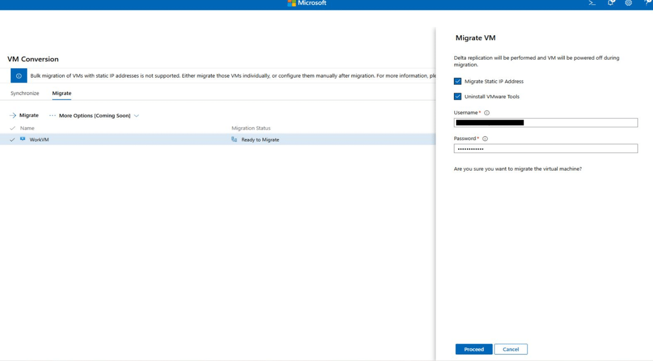Cancel the Migrate VM dialog

(x=510, y=349)
